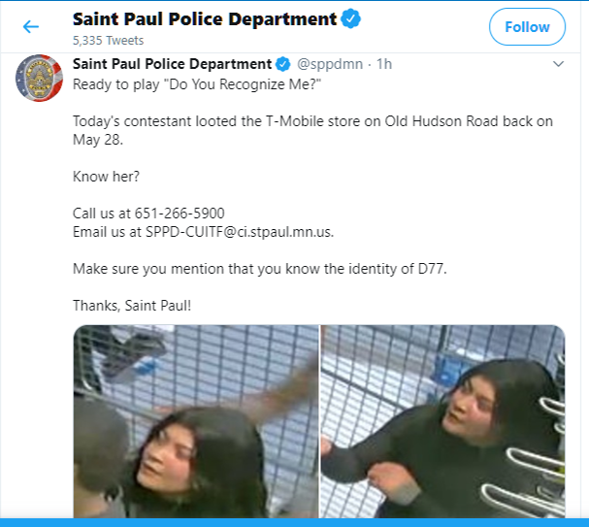Open the left surveillance photo
589x527 pixels.
coord(196,421)
